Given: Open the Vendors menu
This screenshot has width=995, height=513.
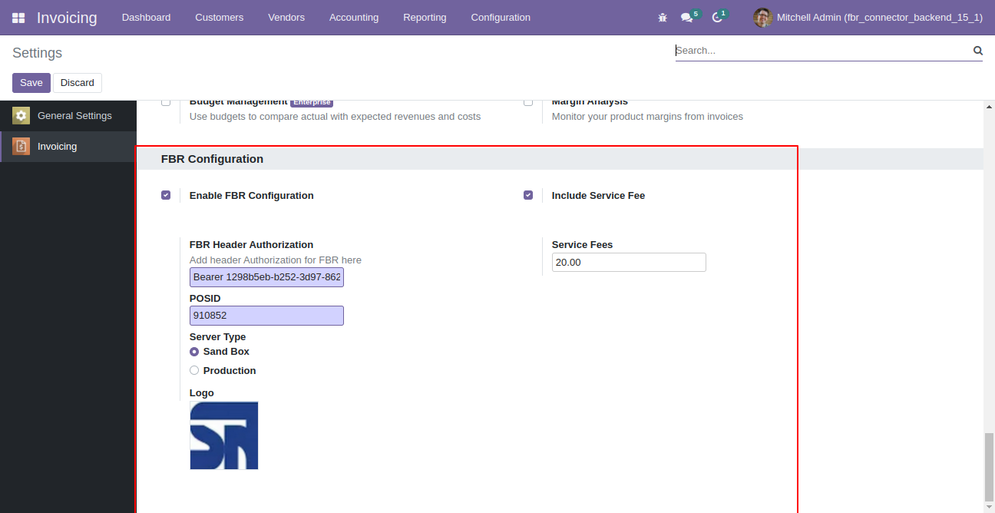Looking at the screenshot, I should coord(286,18).
